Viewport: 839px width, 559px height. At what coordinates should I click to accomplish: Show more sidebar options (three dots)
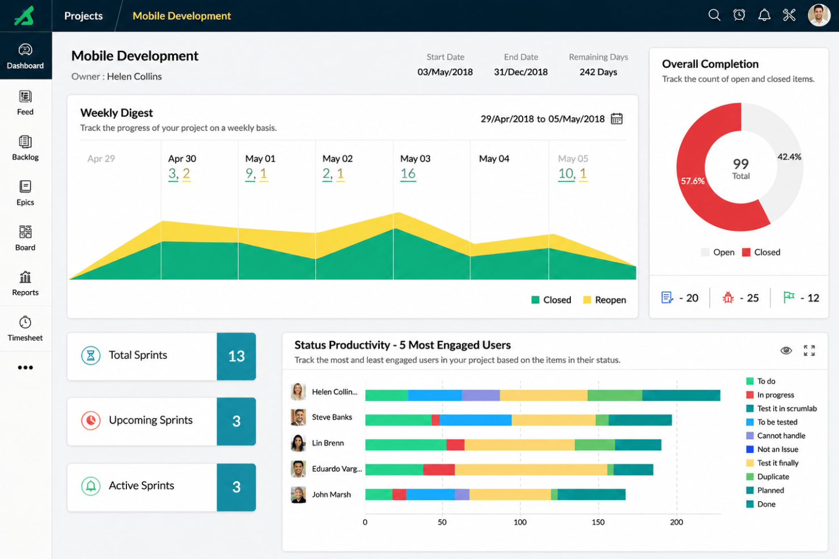26,368
